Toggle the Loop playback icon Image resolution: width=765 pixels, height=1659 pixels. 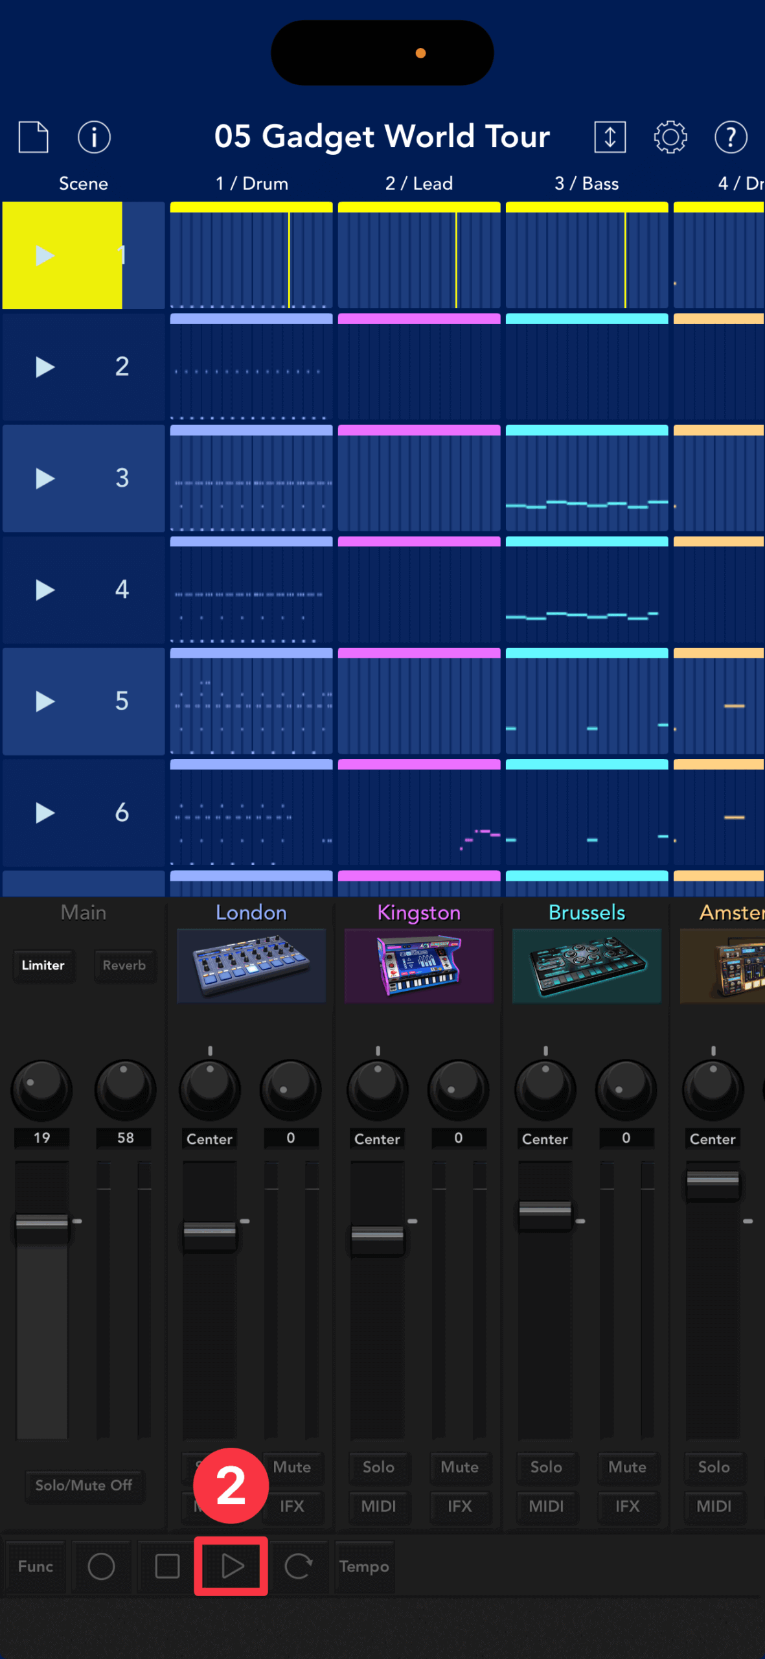point(298,1566)
